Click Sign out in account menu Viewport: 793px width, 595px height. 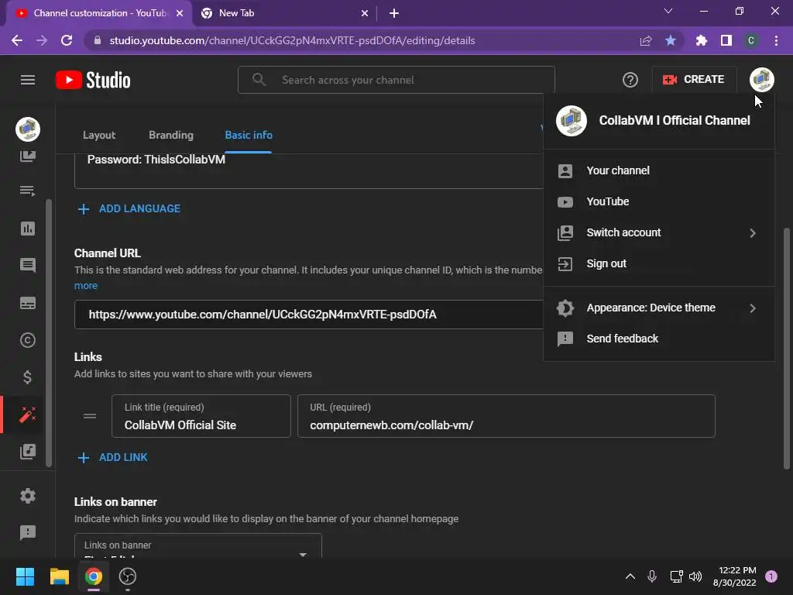point(658,263)
